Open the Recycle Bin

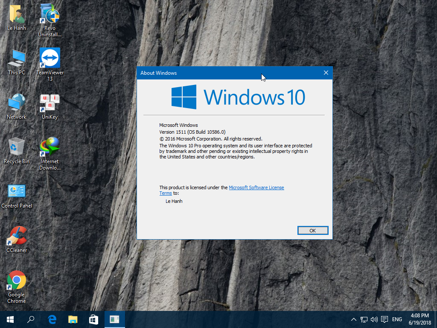click(x=17, y=146)
